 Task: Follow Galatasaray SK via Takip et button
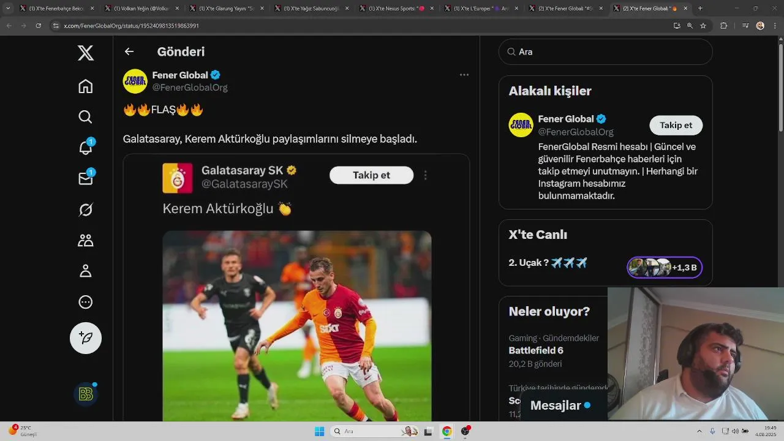coord(371,175)
